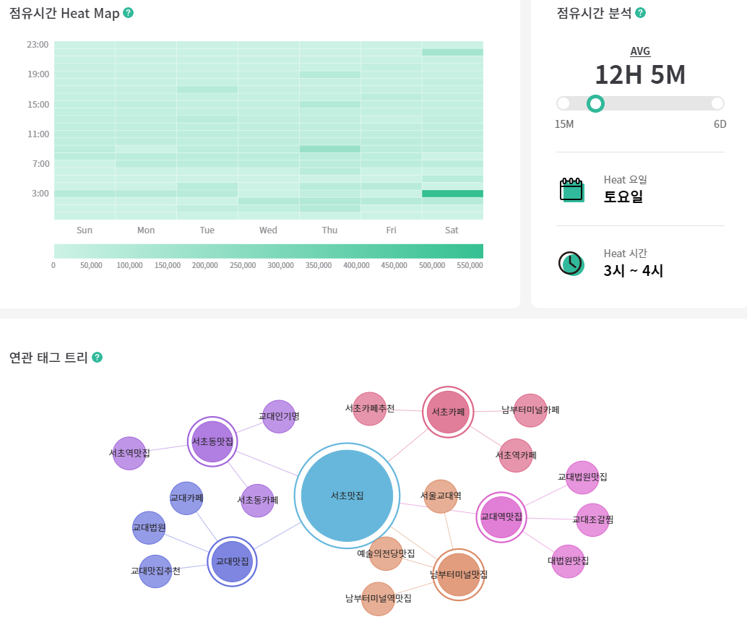Screen dimensions: 747x622
Task: Click the 교대조갈찜 tag bubble
Action: tap(592, 520)
